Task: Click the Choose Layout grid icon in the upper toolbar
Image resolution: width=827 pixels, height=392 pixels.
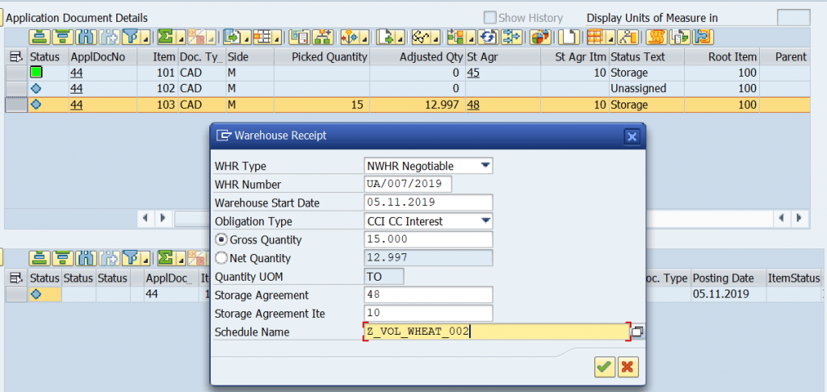Action: click(262, 37)
